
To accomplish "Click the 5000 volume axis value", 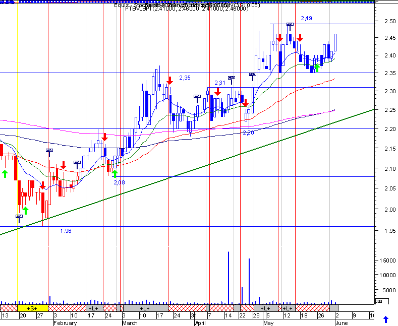I will point(389,290).
